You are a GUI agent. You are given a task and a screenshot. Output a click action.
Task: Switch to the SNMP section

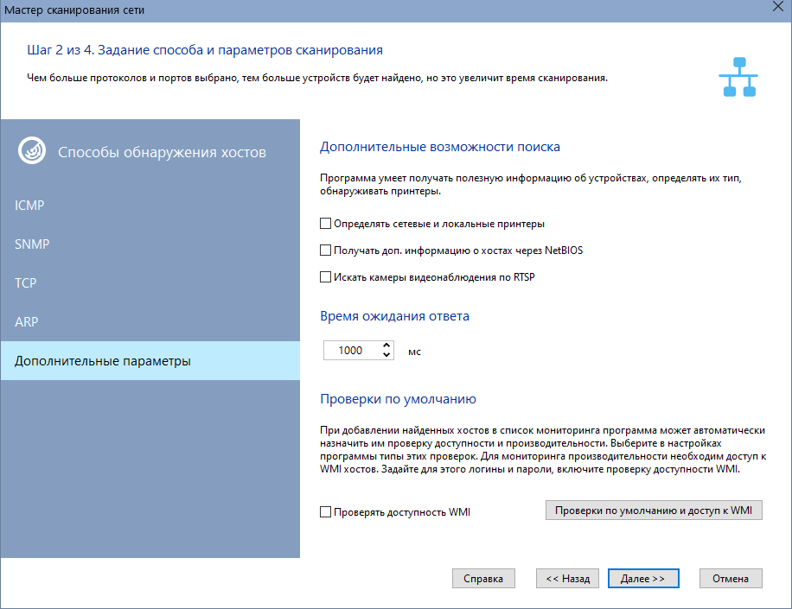[x=150, y=244]
